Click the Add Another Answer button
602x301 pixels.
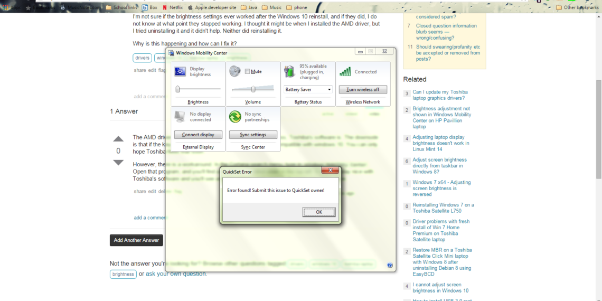click(x=136, y=240)
